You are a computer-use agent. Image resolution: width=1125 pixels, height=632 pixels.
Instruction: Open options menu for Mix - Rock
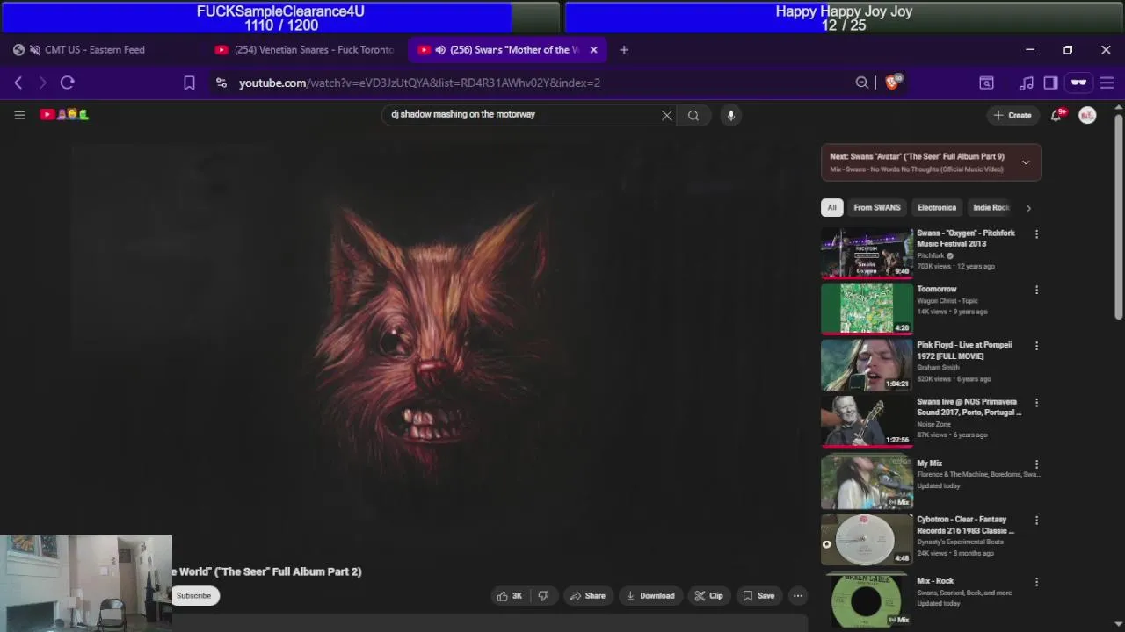1037,582
